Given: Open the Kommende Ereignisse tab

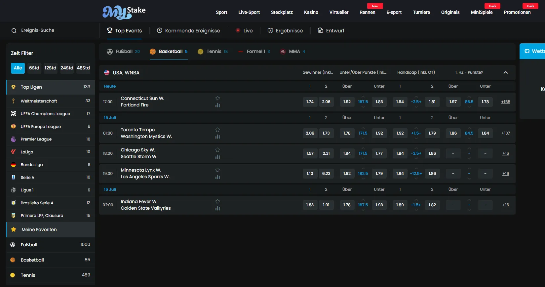Looking at the screenshot, I should coord(188,31).
